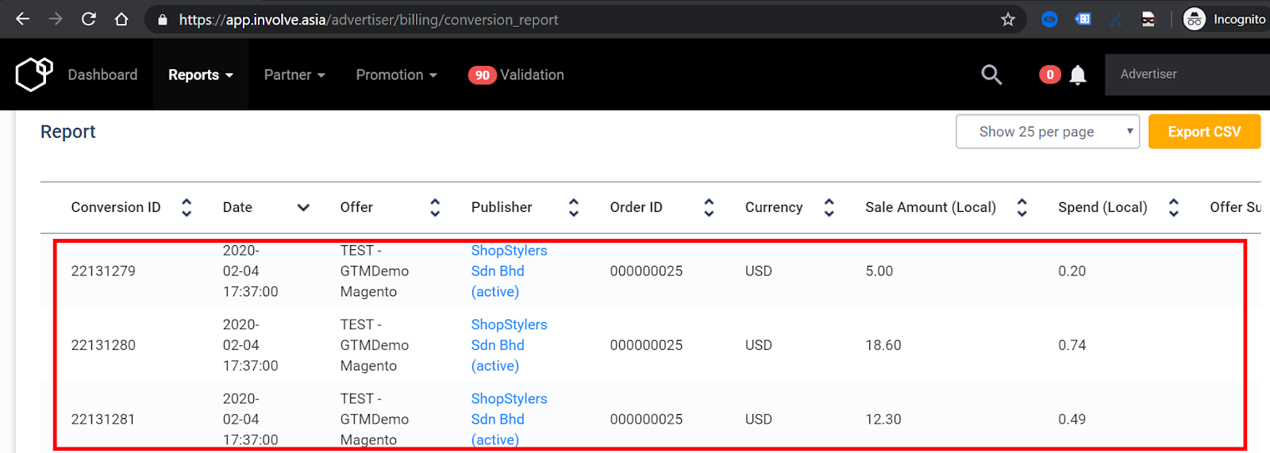Sort table by Order ID column

(709, 208)
